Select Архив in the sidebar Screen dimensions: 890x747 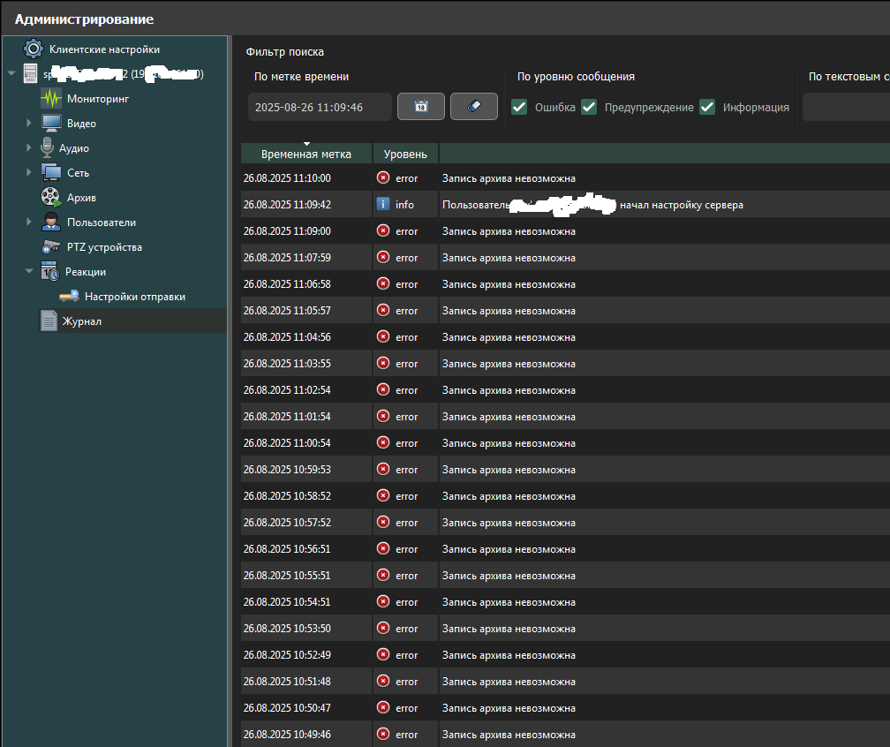pos(81,198)
